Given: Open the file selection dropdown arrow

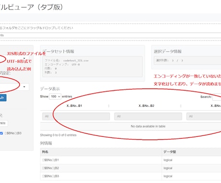Looking at the screenshot, I should click(x=24, y=58).
